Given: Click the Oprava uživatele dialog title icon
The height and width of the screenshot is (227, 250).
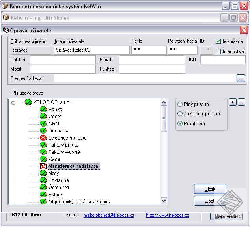Looking at the screenshot, I should [x=6, y=30].
